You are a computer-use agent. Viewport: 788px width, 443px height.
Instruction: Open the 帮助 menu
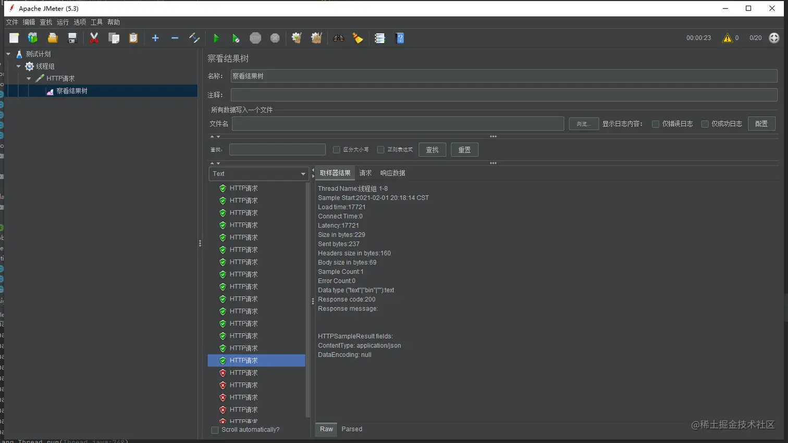click(114, 22)
